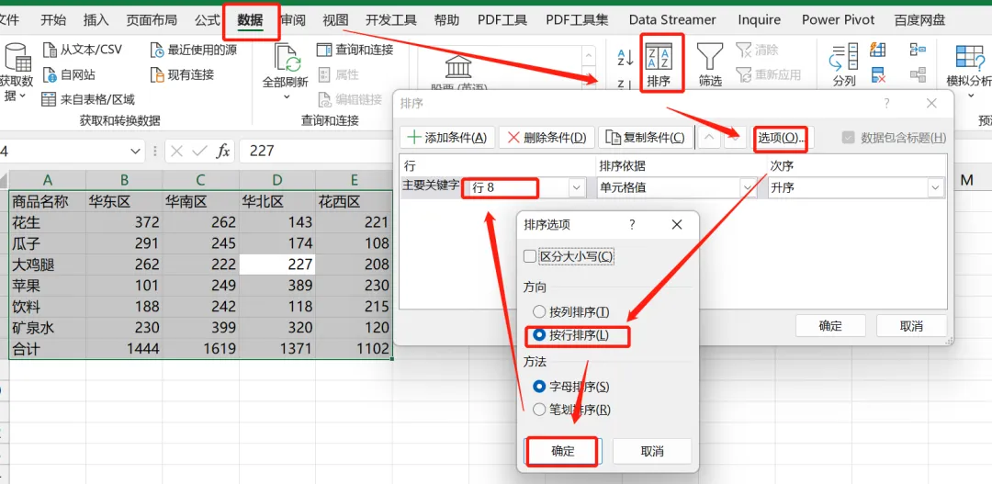
Task: Switch to the Insert (插入) tab
Action: click(x=96, y=19)
